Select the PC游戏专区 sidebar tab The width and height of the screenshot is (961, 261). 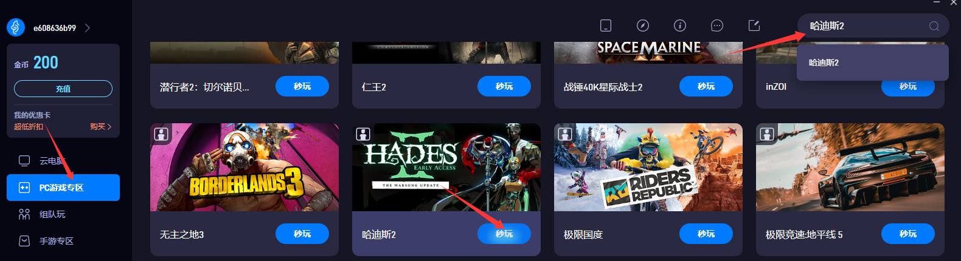click(63, 188)
